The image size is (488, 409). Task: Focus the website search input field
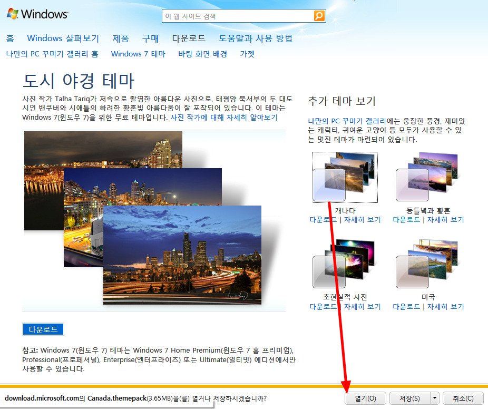(237, 16)
